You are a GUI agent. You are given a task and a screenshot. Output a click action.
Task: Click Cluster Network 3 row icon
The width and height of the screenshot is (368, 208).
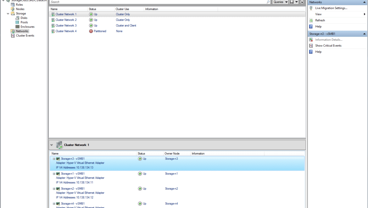point(53,25)
